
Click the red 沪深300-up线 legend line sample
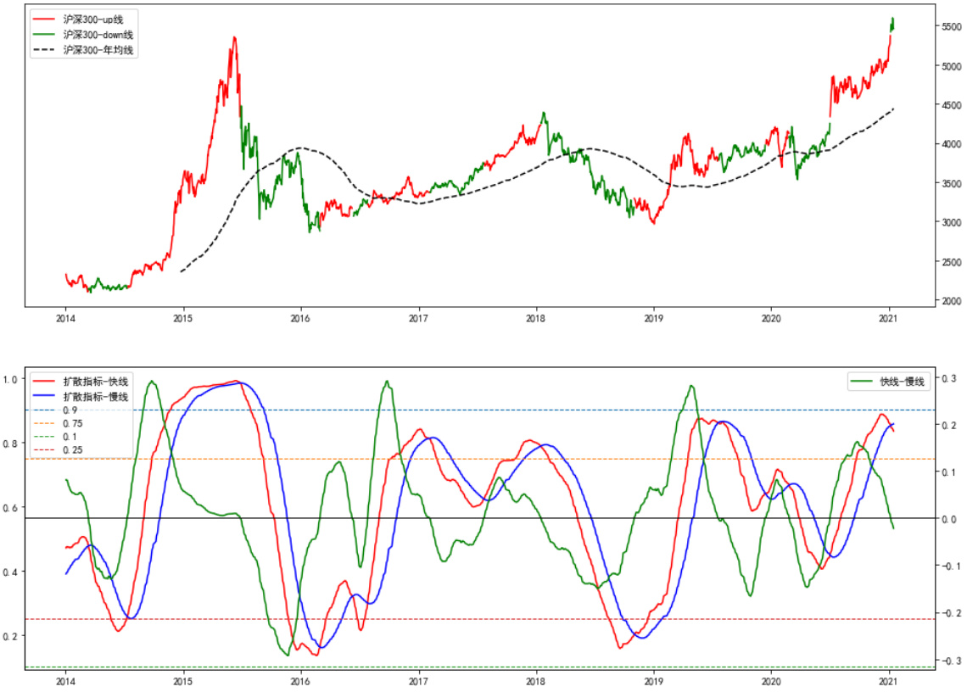pos(45,19)
